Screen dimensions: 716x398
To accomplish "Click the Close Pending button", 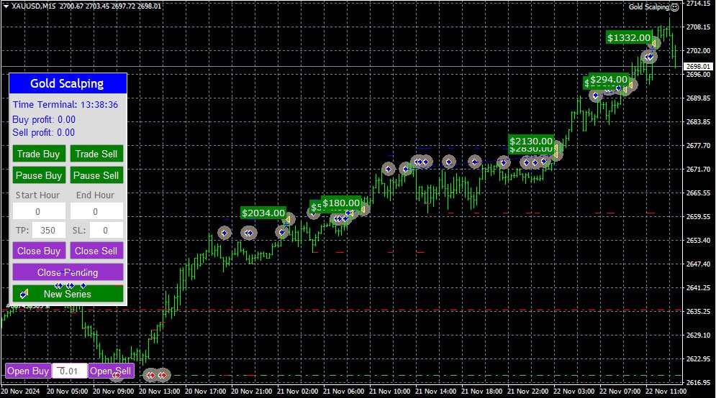I will point(68,272).
